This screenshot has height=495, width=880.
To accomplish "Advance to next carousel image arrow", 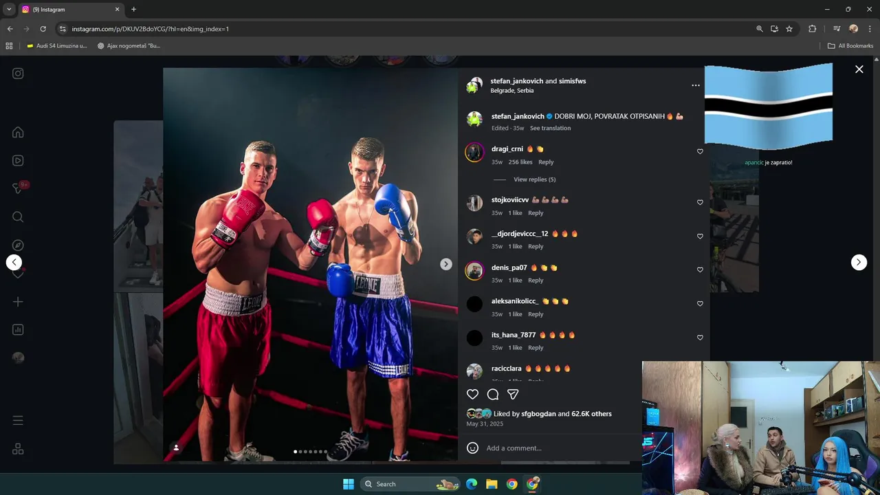I will [x=445, y=264].
